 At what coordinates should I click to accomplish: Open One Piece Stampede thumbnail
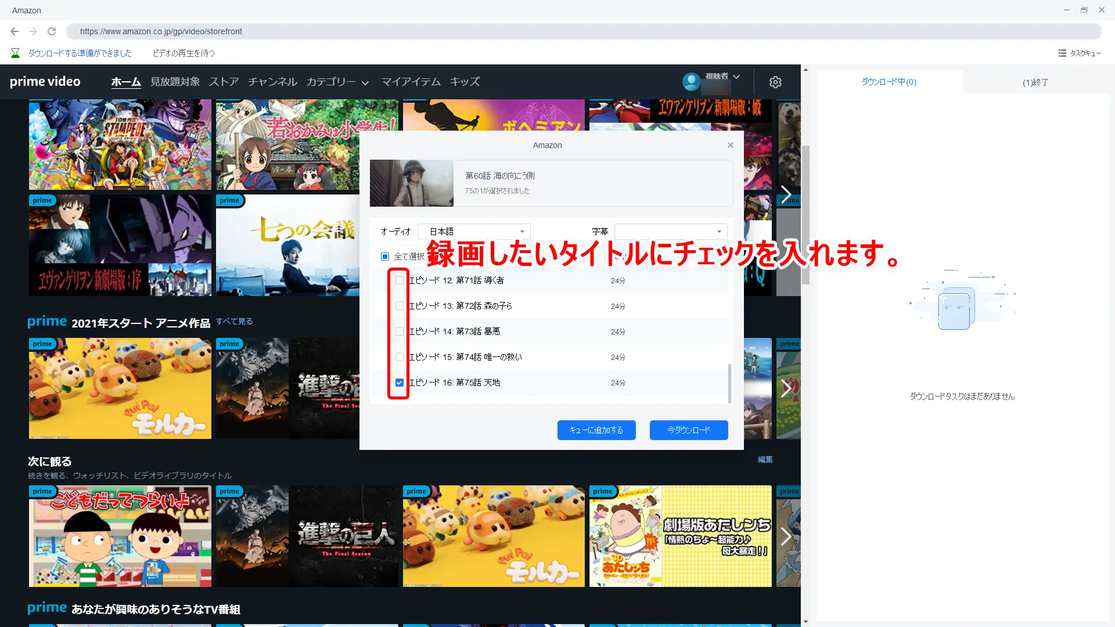point(120,145)
